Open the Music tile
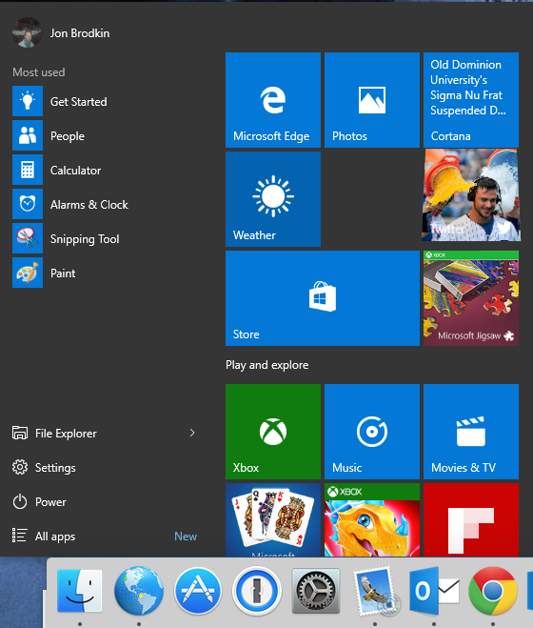 (x=372, y=432)
